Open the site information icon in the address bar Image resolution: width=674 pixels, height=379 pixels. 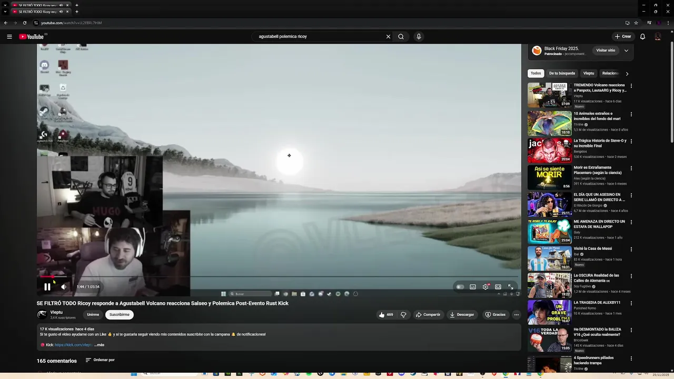(36, 23)
